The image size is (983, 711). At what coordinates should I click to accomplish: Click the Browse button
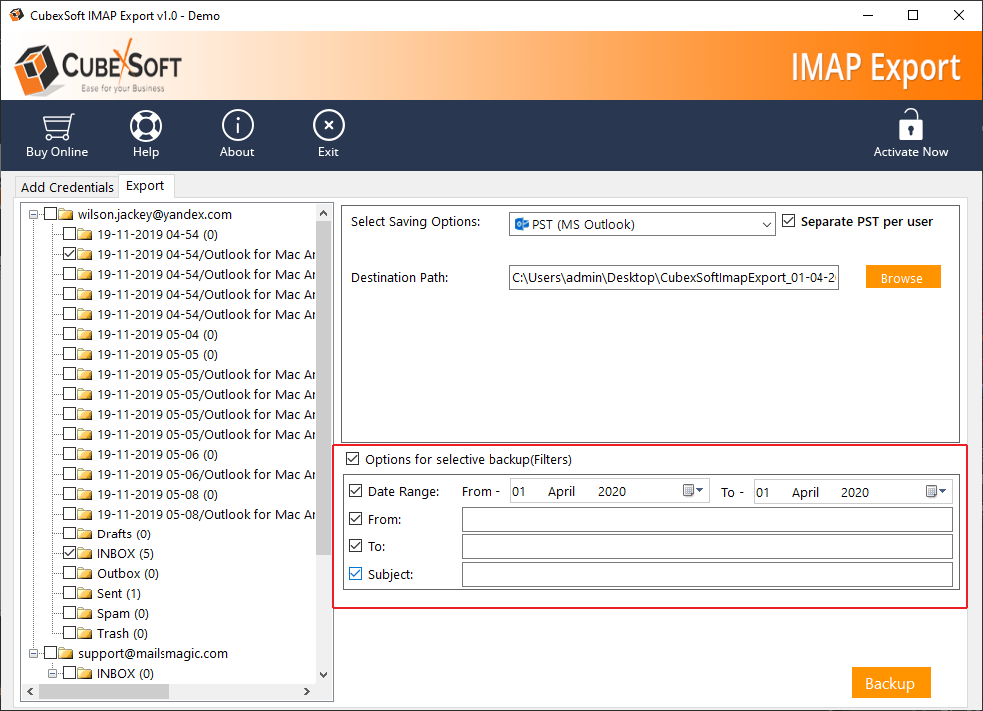903,277
